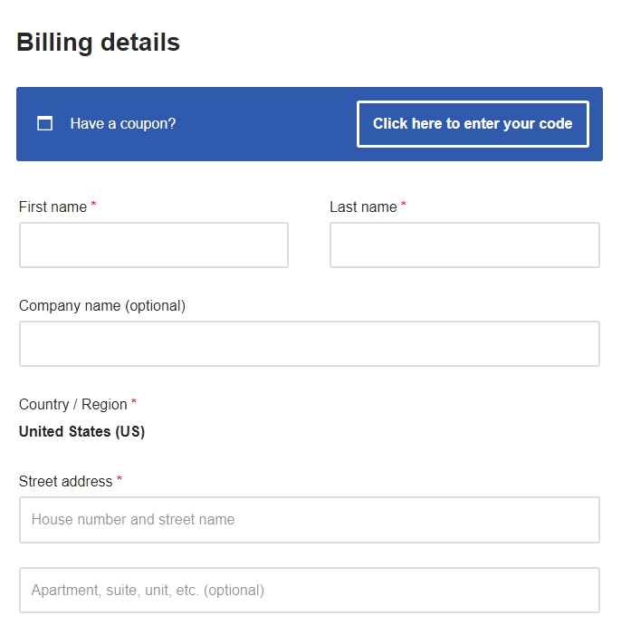Click the Billing details heading
631x625 pixels.
click(x=98, y=43)
